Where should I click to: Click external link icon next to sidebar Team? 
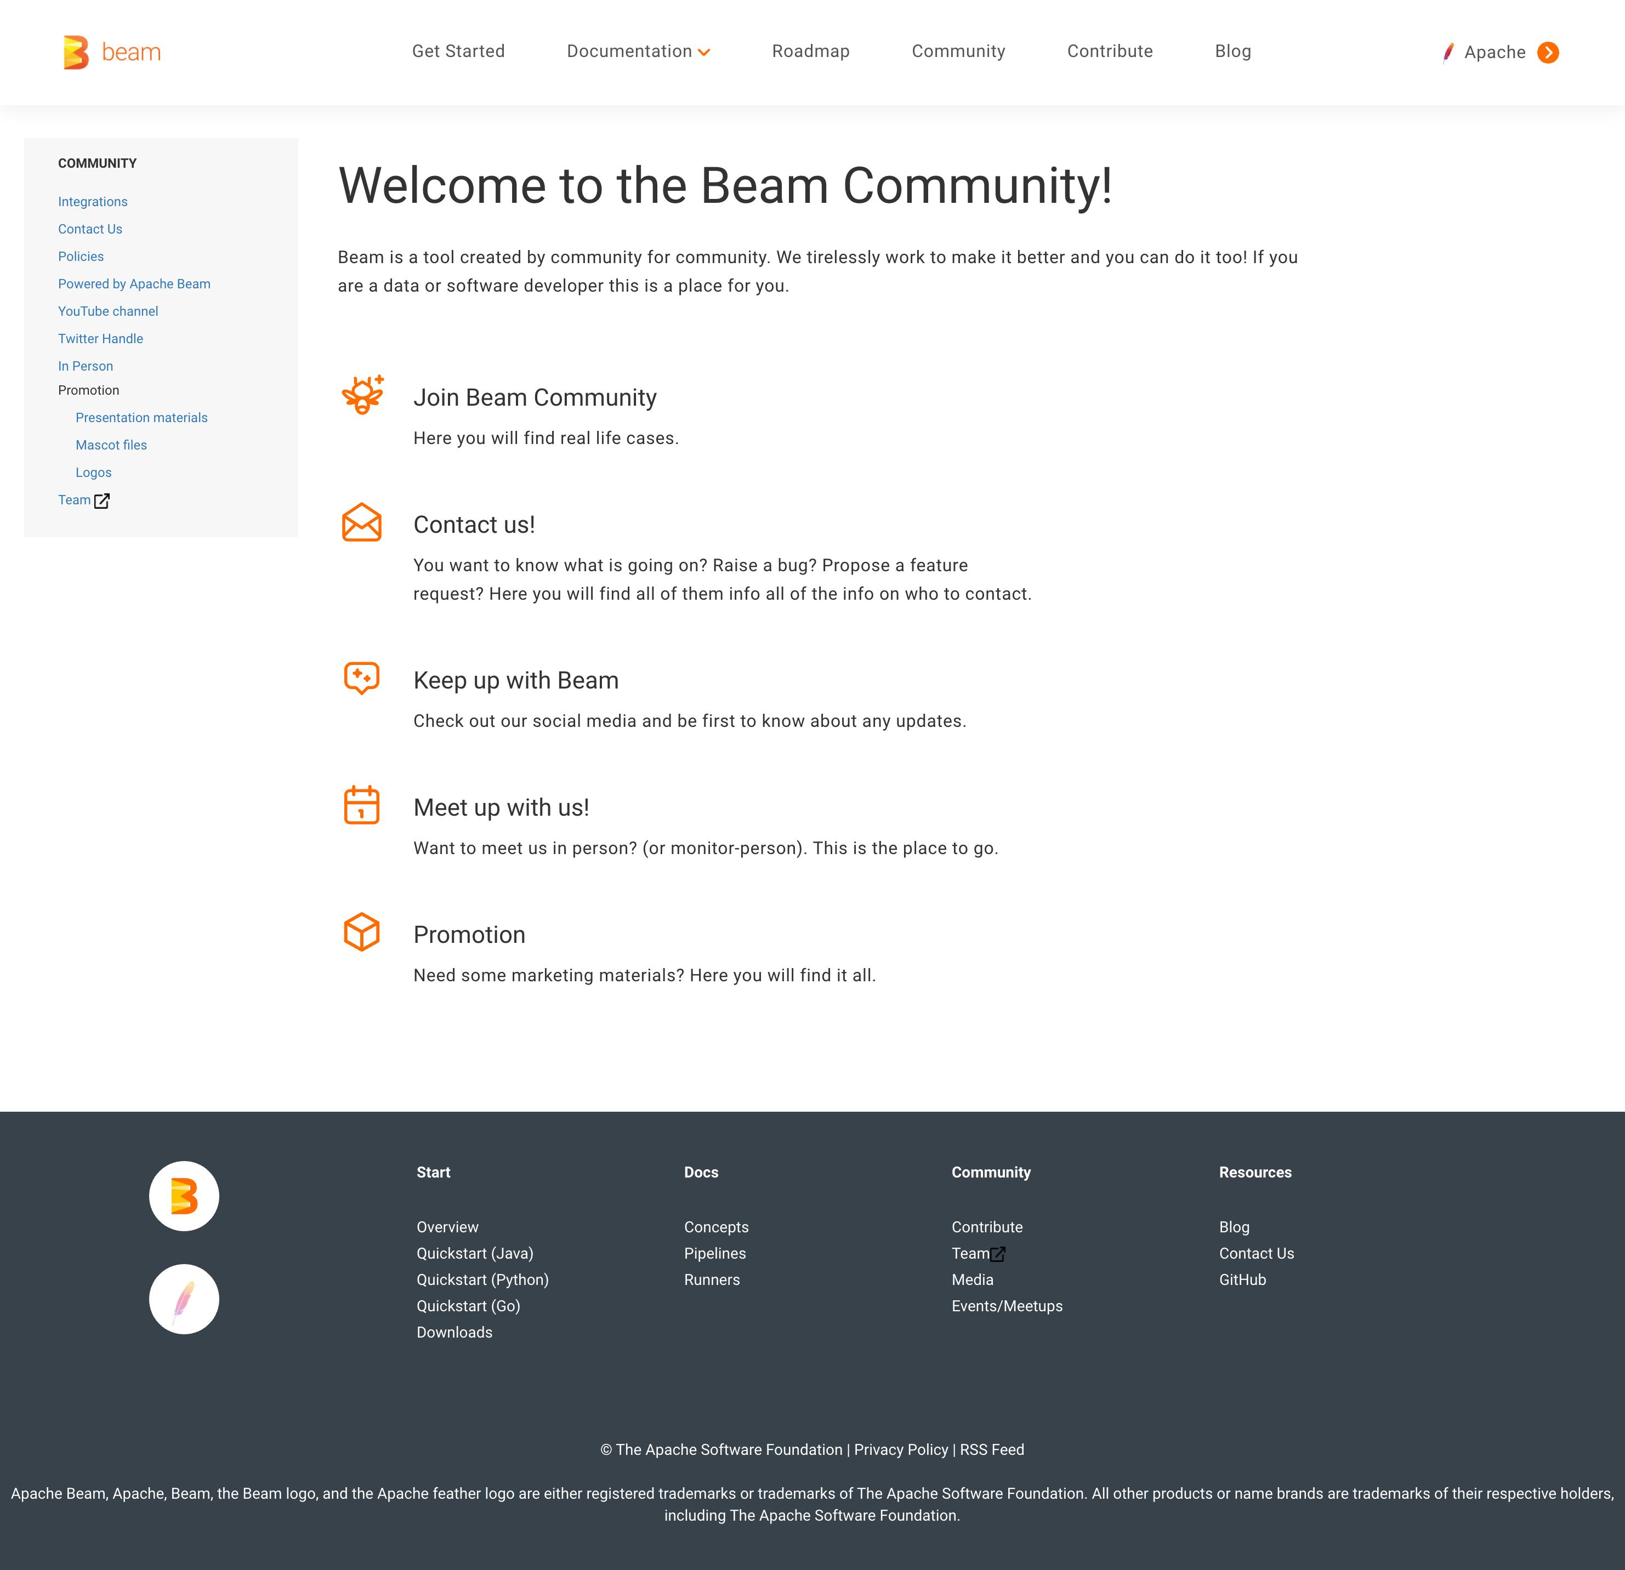click(102, 500)
